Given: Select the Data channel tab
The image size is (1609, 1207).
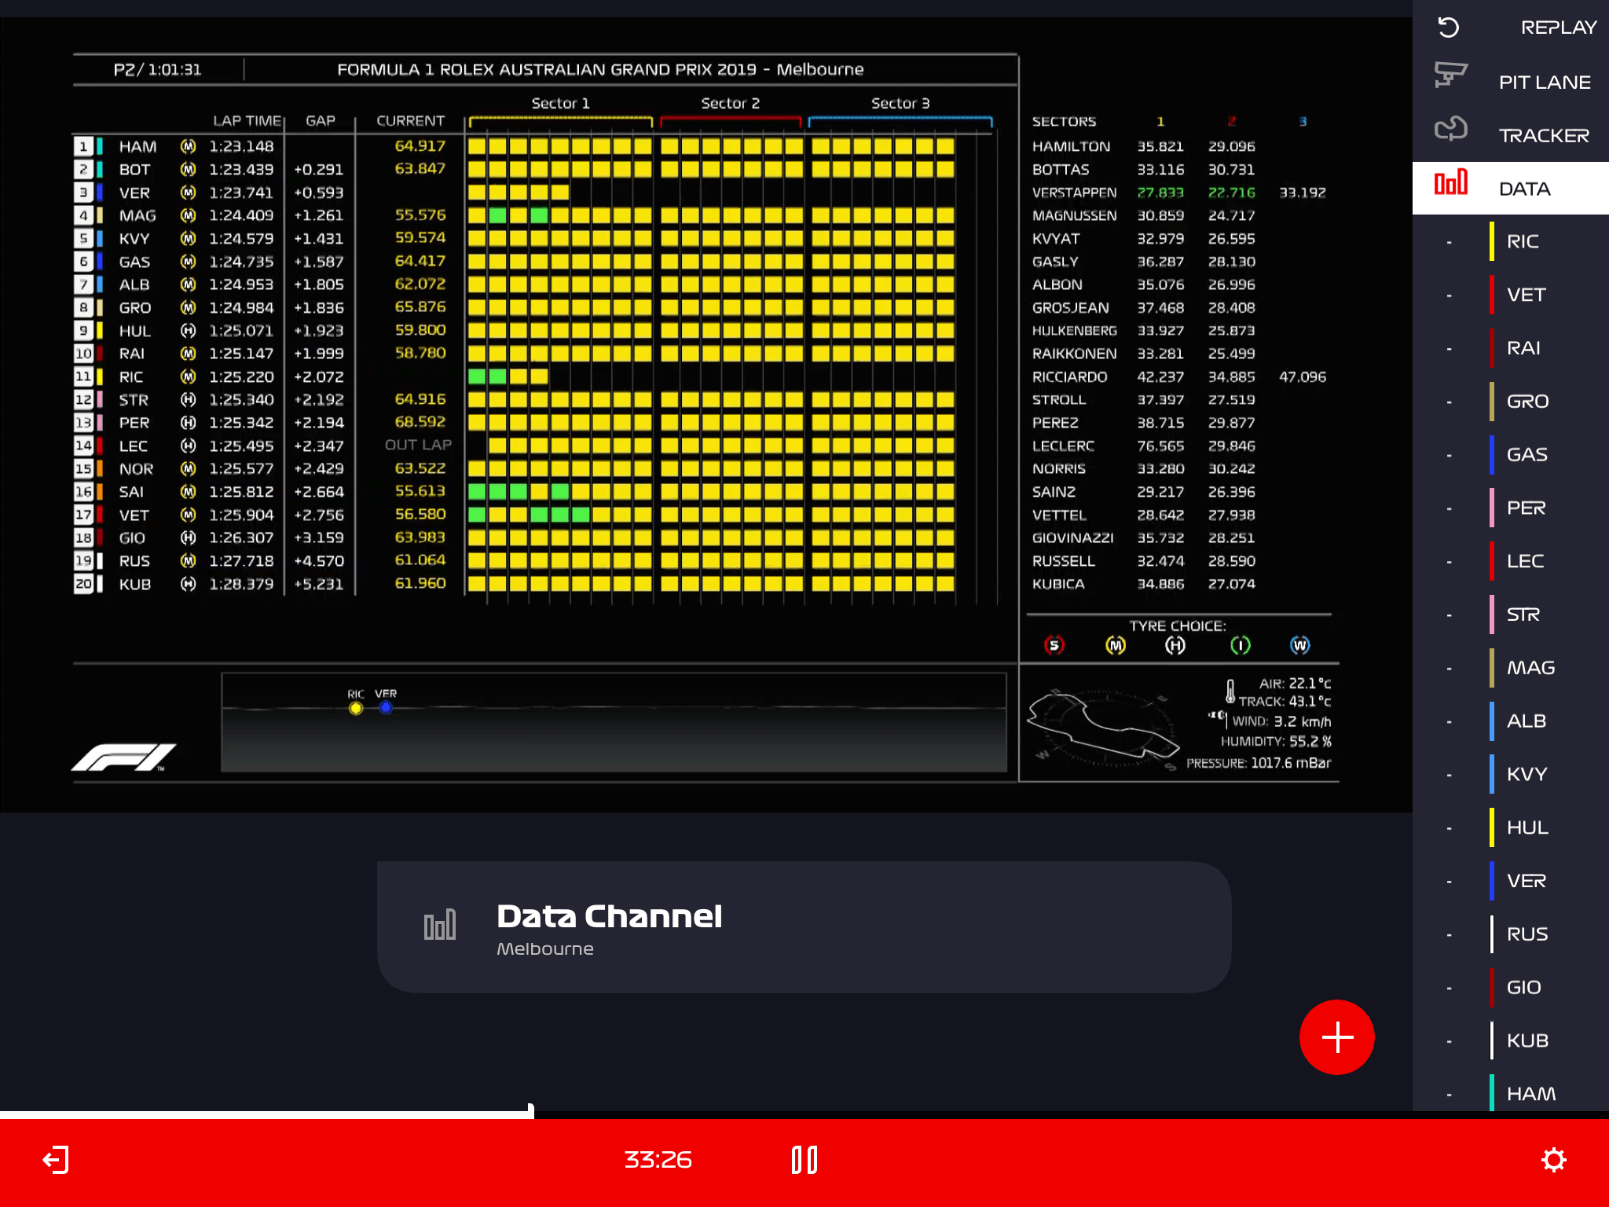Looking at the screenshot, I should (x=1511, y=189).
